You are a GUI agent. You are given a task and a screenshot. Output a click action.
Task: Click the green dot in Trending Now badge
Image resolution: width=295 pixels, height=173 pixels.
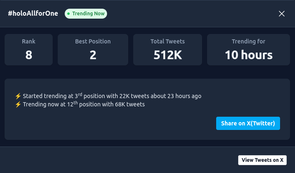(68, 14)
